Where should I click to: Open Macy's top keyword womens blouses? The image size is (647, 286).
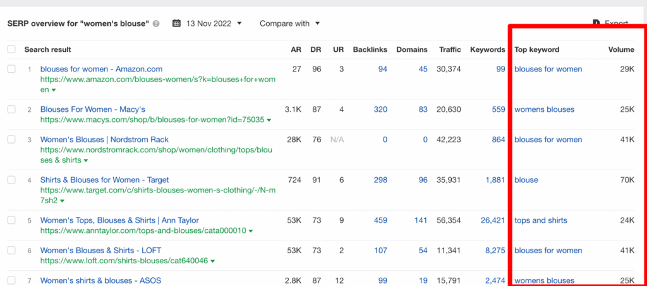(544, 109)
